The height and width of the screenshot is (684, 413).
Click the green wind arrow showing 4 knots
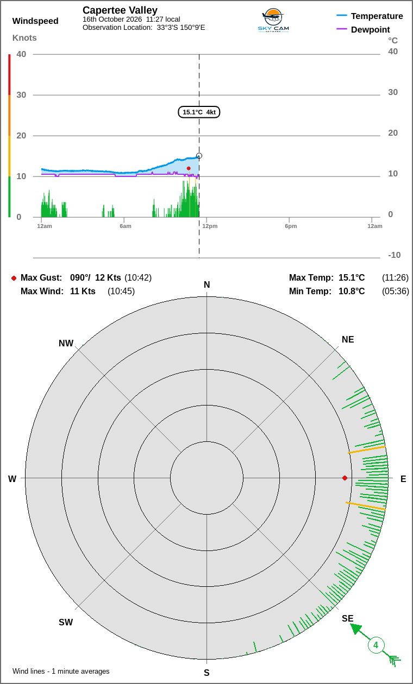click(376, 645)
